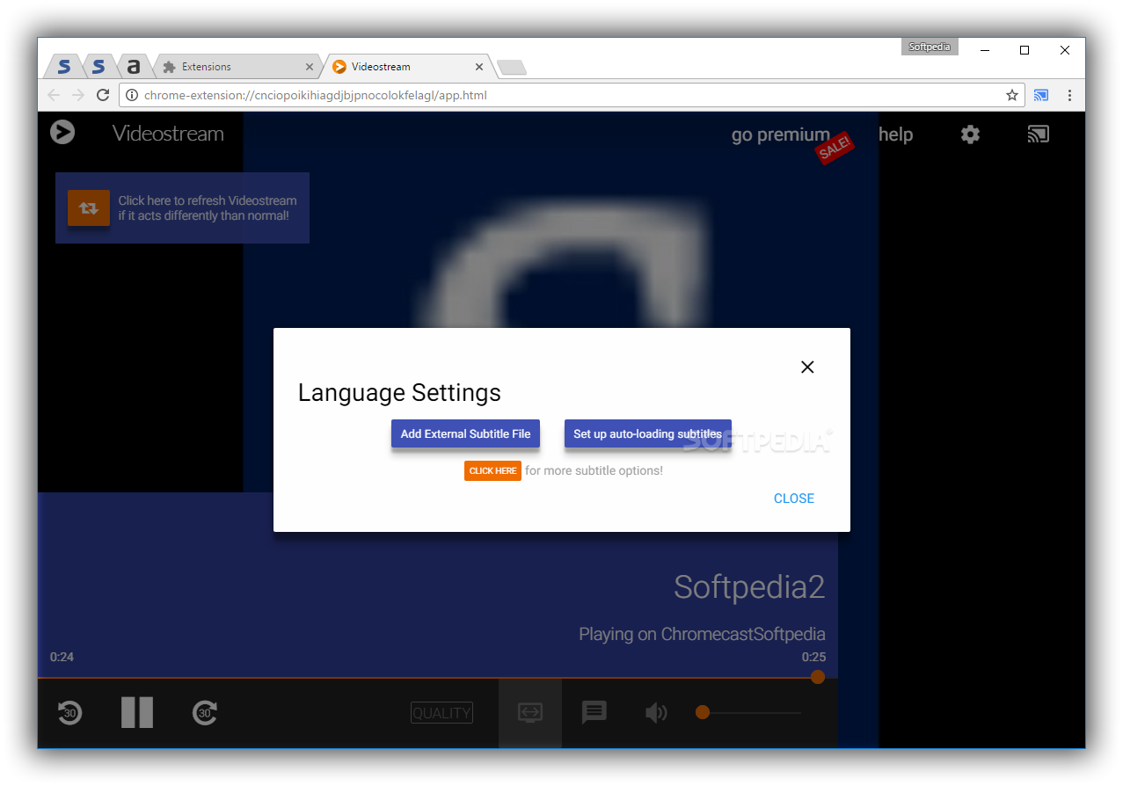Click the browser Forward arrow
1123x786 pixels.
point(78,95)
